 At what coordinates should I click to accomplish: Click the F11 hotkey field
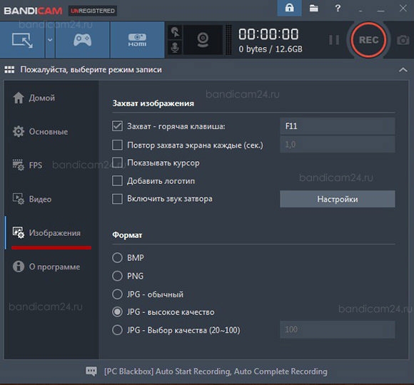point(337,126)
